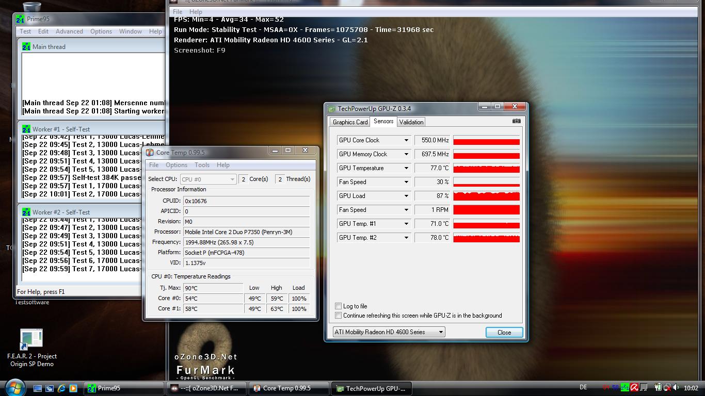This screenshot has height=396, width=705.
Task: Click the GPU Load history graph
Action: tap(486, 196)
